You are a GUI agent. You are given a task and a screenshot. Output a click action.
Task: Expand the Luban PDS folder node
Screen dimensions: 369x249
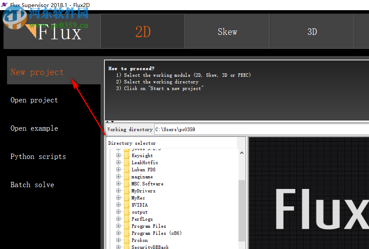click(x=119, y=170)
